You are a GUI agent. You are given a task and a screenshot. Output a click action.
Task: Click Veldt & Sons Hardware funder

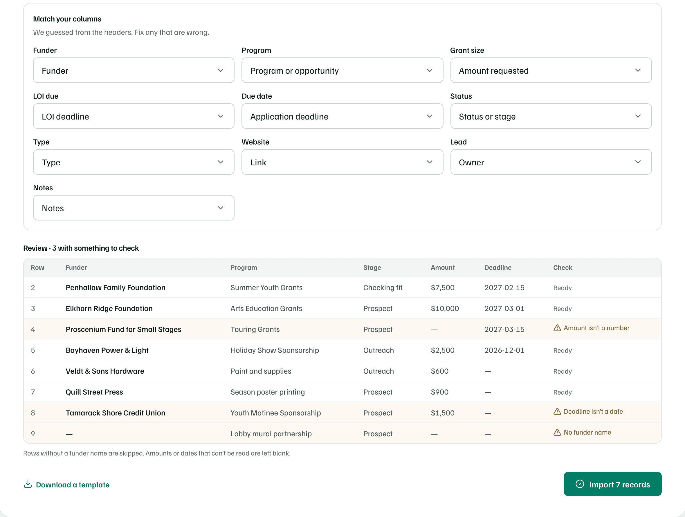[x=105, y=371]
